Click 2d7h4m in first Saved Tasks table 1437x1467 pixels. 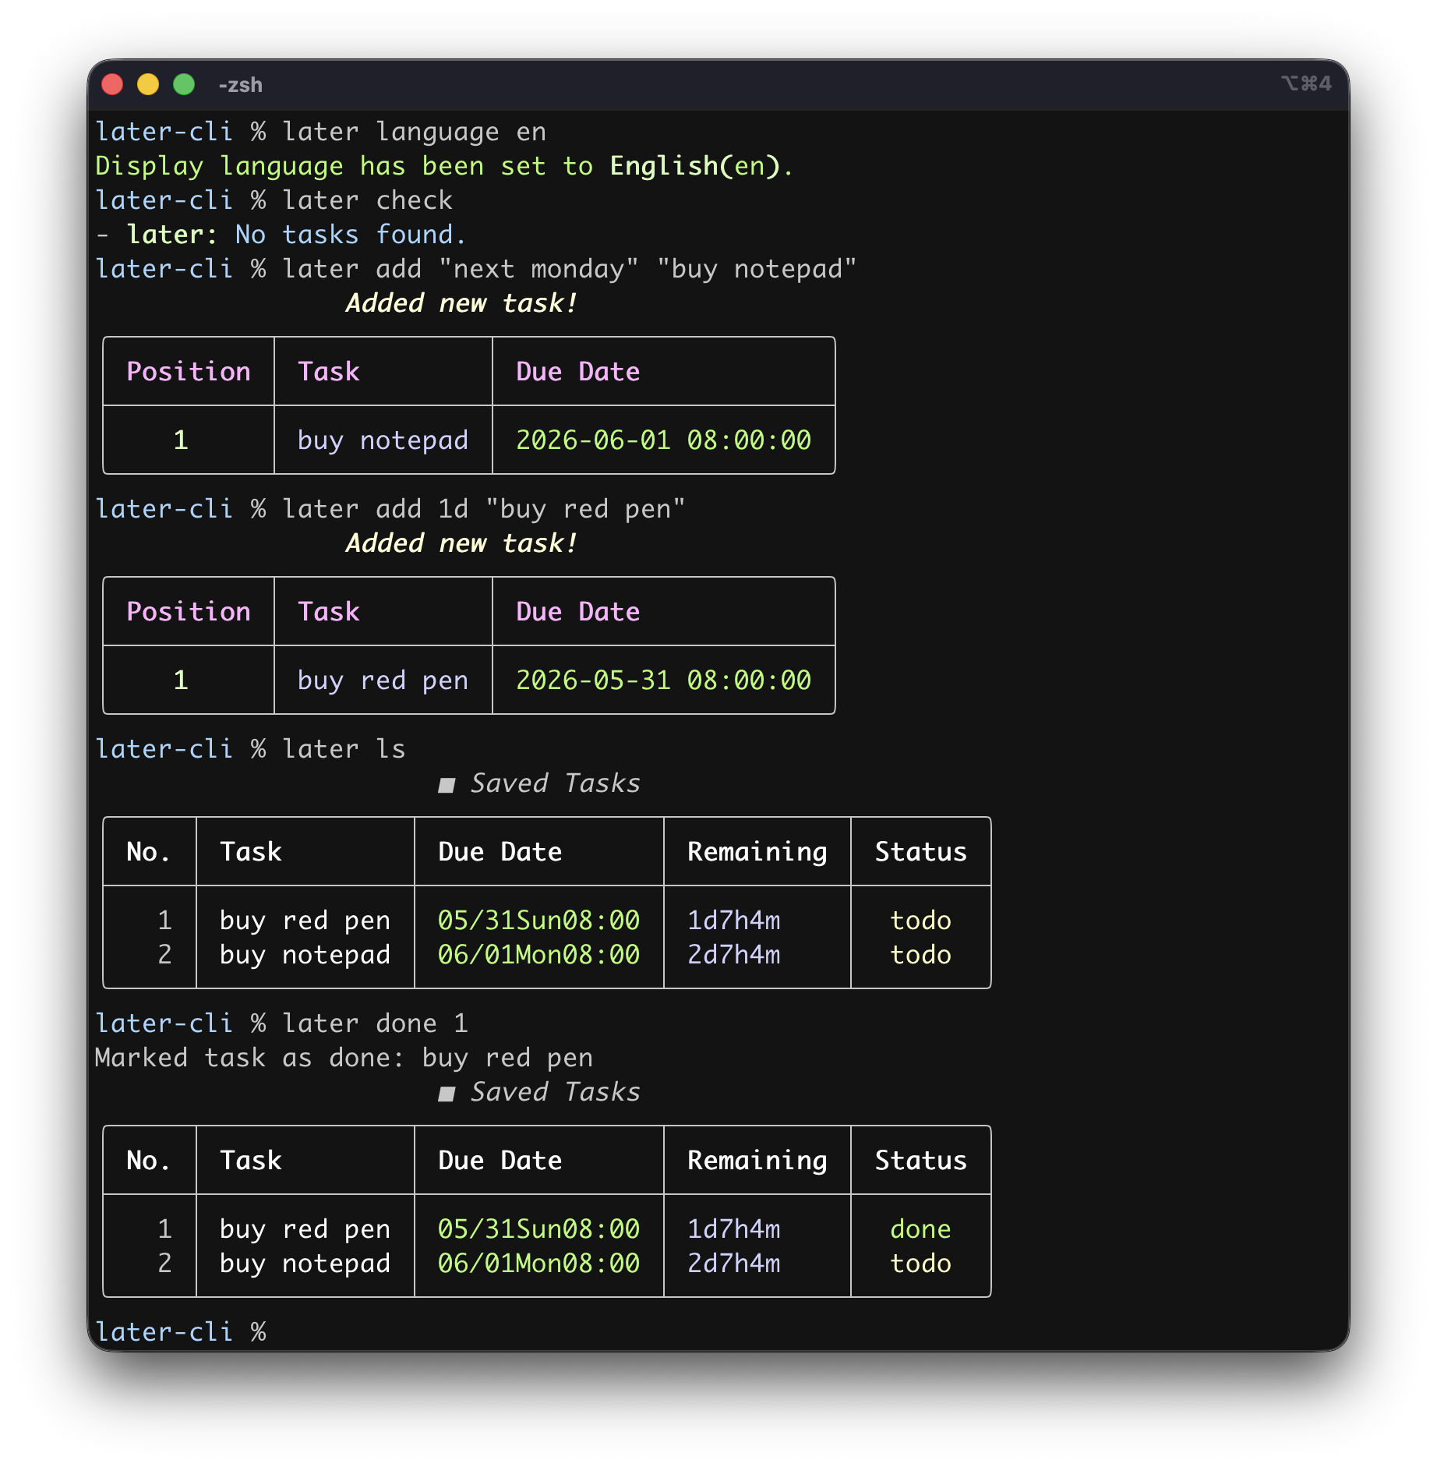pos(733,955)
